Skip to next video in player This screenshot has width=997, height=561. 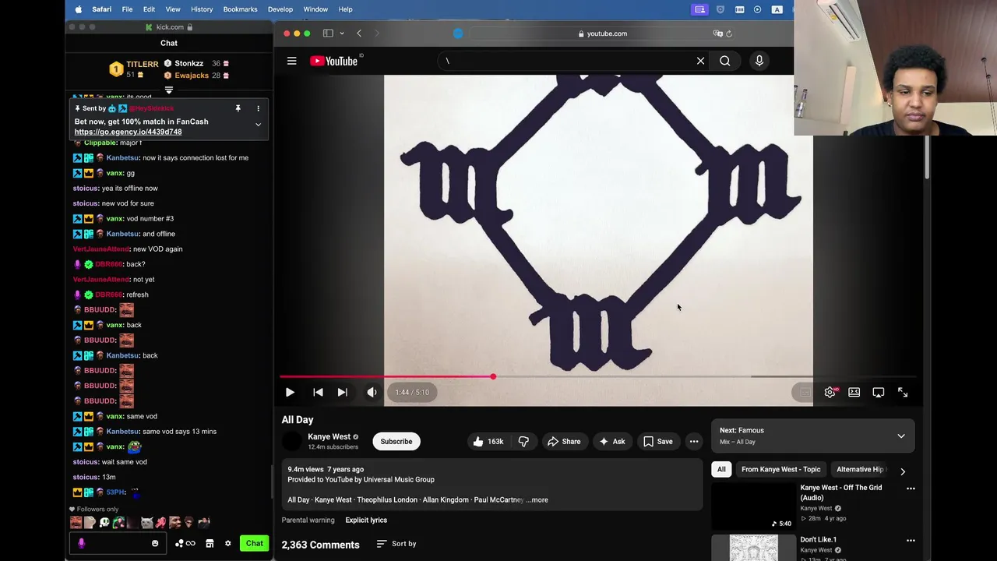[342, 392]
